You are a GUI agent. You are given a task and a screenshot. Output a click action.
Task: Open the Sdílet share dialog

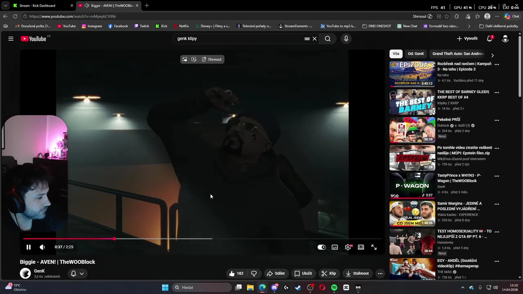click(276, 274)
